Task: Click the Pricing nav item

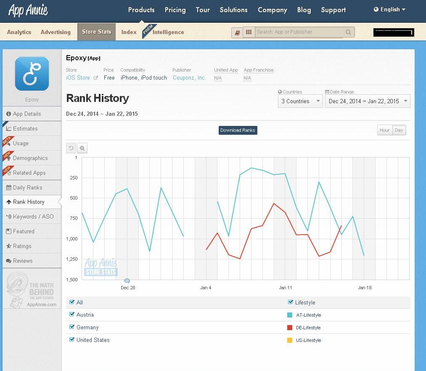Action: click(x=175, y=10)
